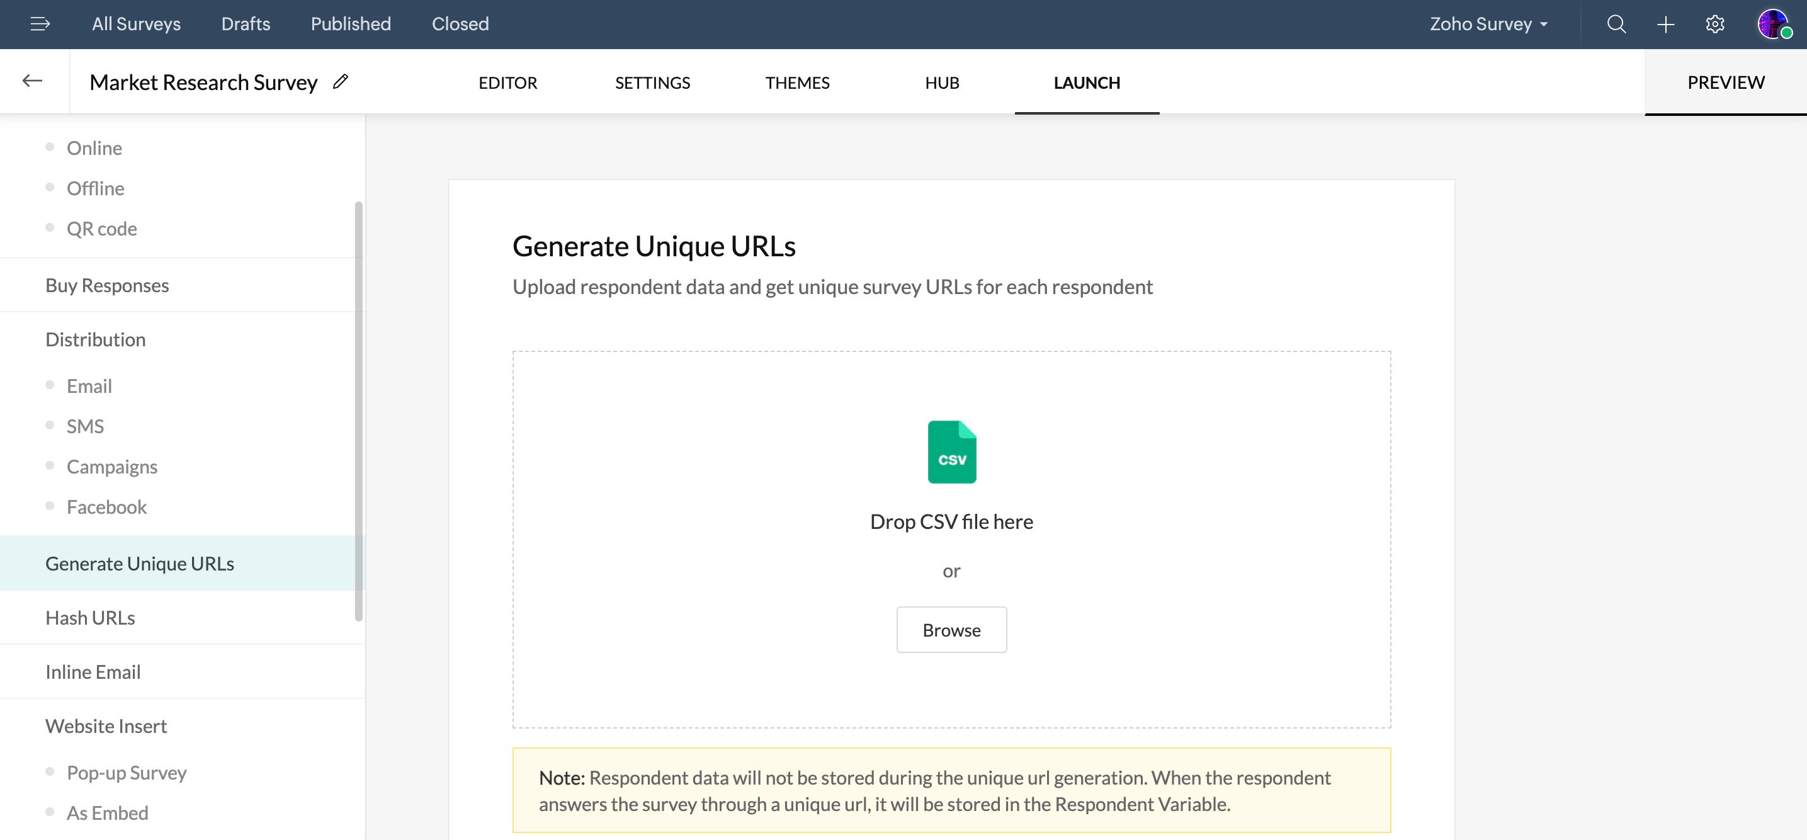1807x840 pixels.
Task: Open the settings gear icon
Action: 1714,24
